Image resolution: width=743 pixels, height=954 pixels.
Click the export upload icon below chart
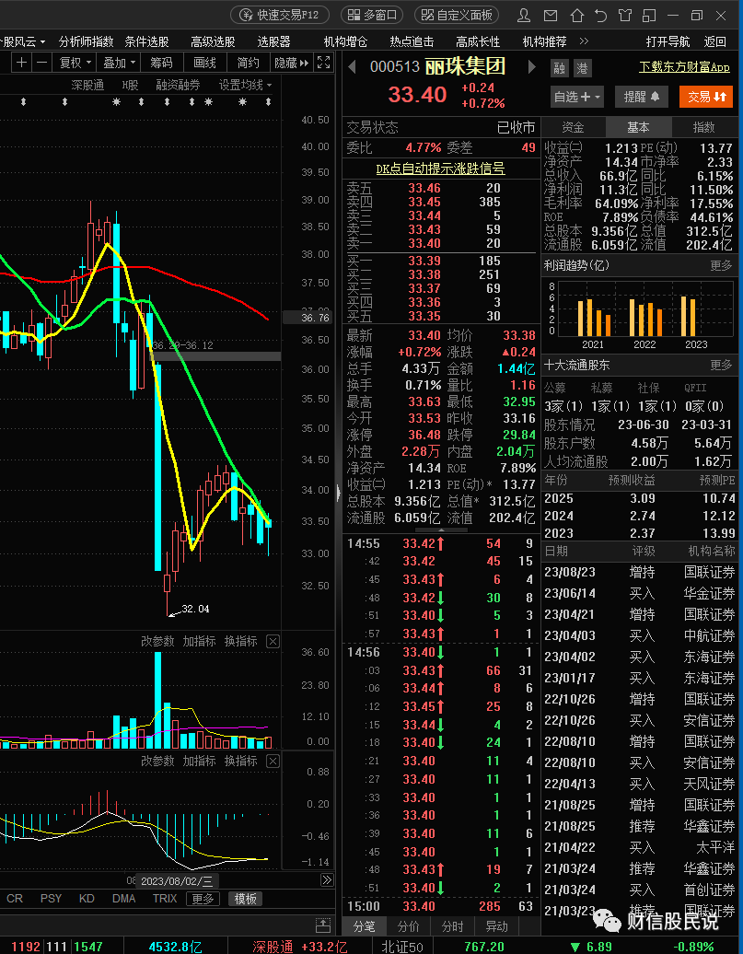coord(323,925)
